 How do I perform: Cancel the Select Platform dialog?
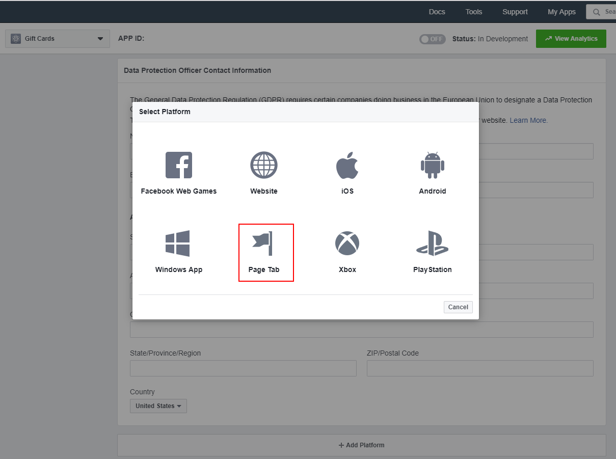point(458,307)
